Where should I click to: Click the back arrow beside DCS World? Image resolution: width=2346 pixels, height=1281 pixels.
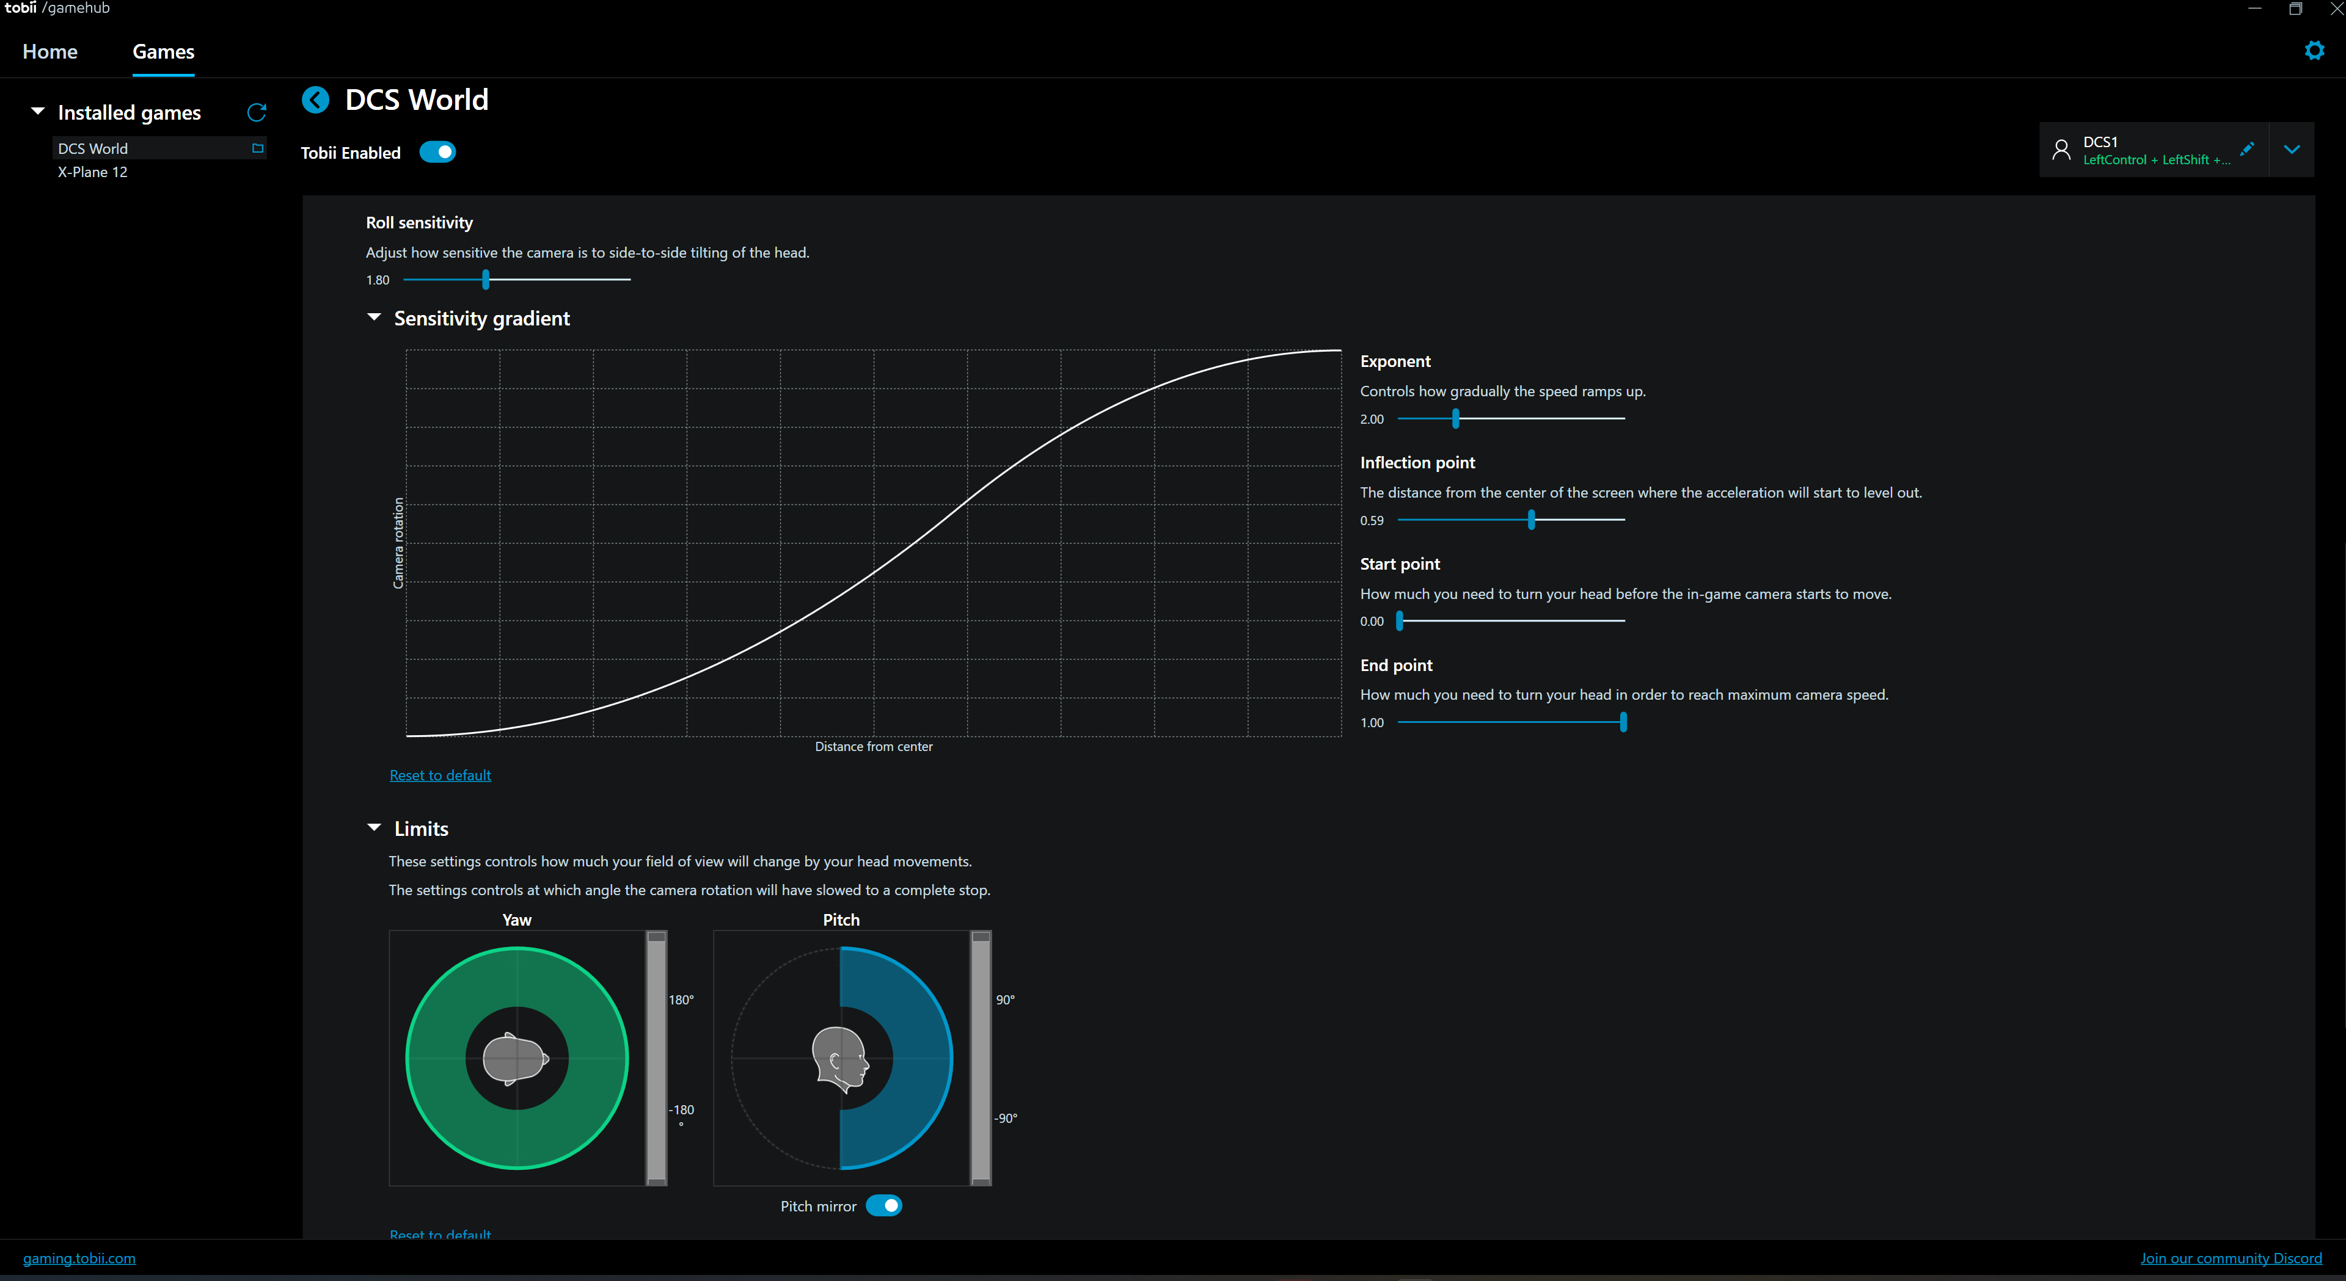coord(315,100)
